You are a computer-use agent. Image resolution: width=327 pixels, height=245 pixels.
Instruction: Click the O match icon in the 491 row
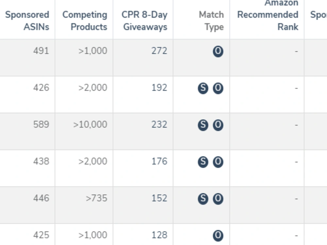click(218, 51)
